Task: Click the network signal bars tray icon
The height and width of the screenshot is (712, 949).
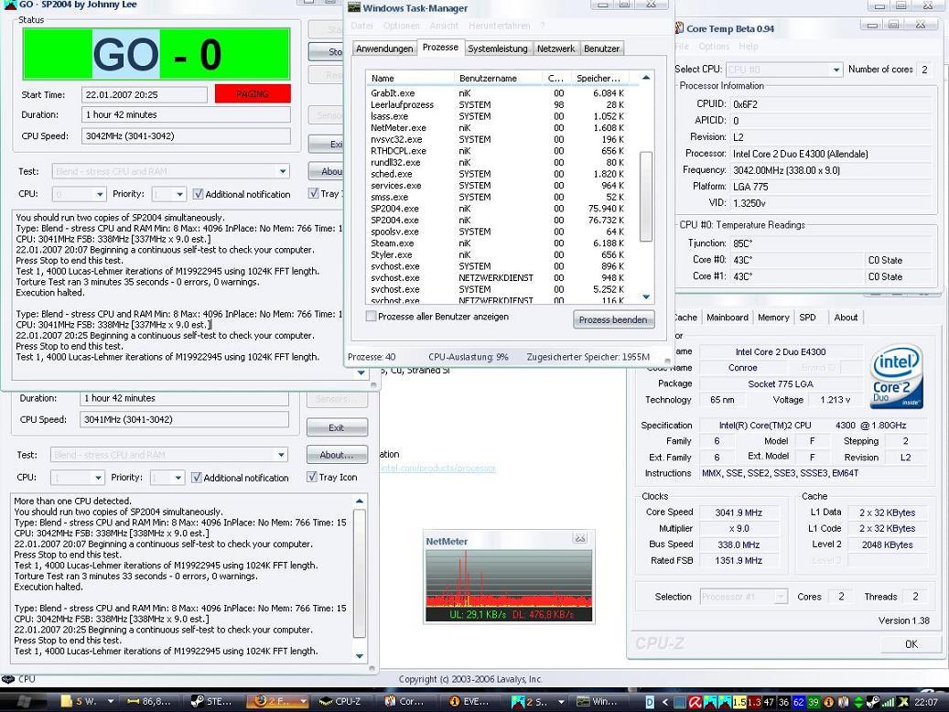Action: pos(888,702)
